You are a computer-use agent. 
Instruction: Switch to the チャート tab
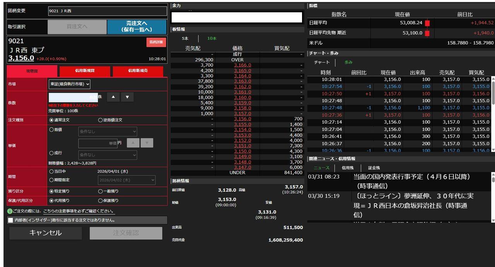322,62
